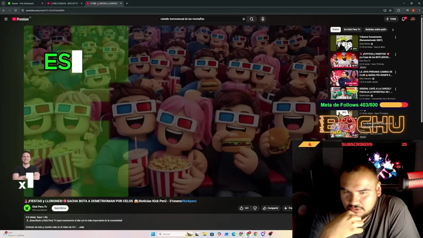Clear the search box with X

(244, 19)
